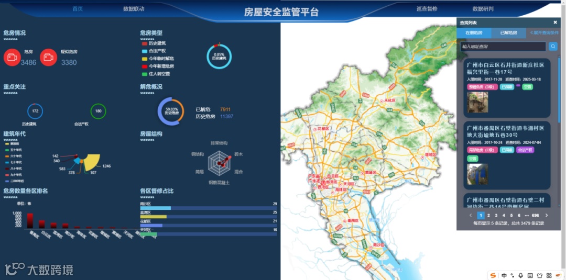Toggle the 七十年代 legend item

click(x=13, y=162)
